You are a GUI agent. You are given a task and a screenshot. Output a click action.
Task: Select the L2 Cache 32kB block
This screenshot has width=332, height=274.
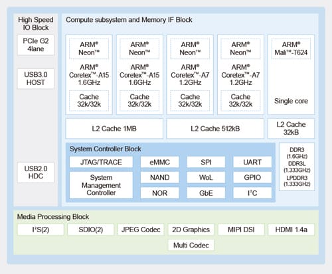click(291, 129)
